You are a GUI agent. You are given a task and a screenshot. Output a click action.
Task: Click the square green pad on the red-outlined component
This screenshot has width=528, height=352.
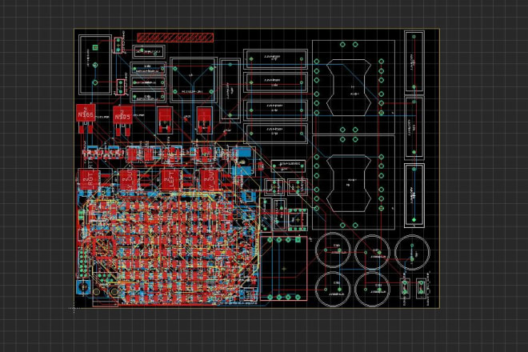click(298, 240)
